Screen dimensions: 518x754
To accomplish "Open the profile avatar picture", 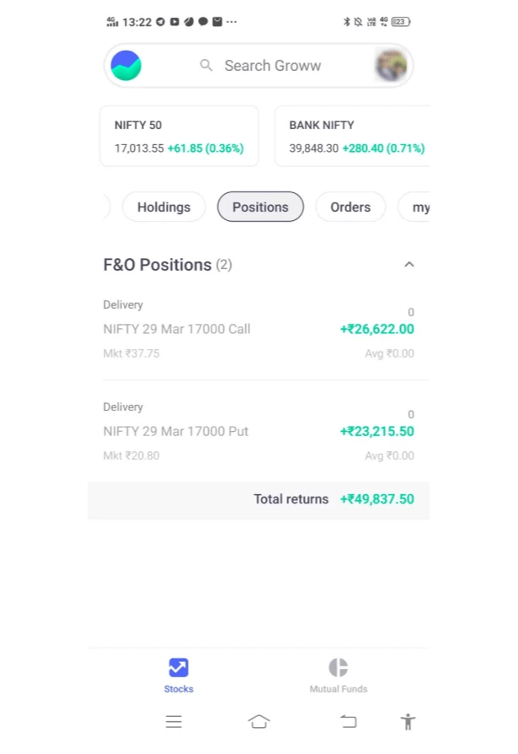I will 391,66.
